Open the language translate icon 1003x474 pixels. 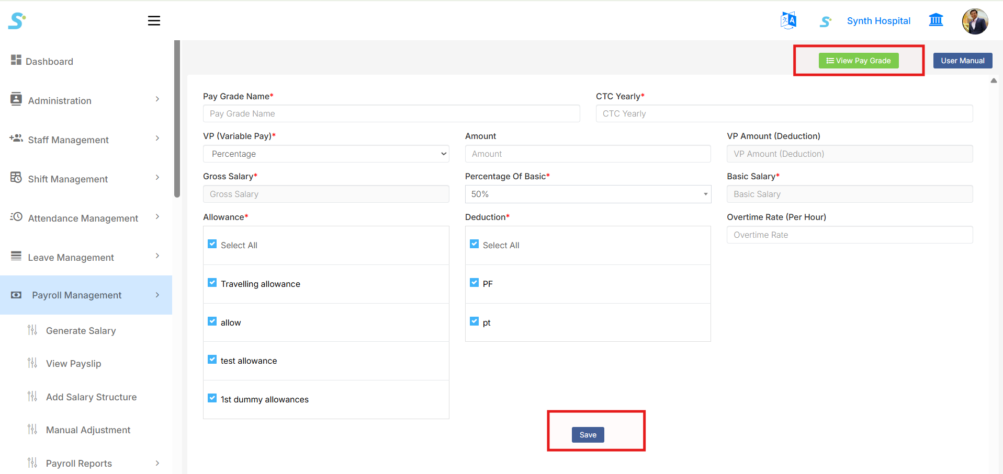pyautogui.click(x=788, y=21)
